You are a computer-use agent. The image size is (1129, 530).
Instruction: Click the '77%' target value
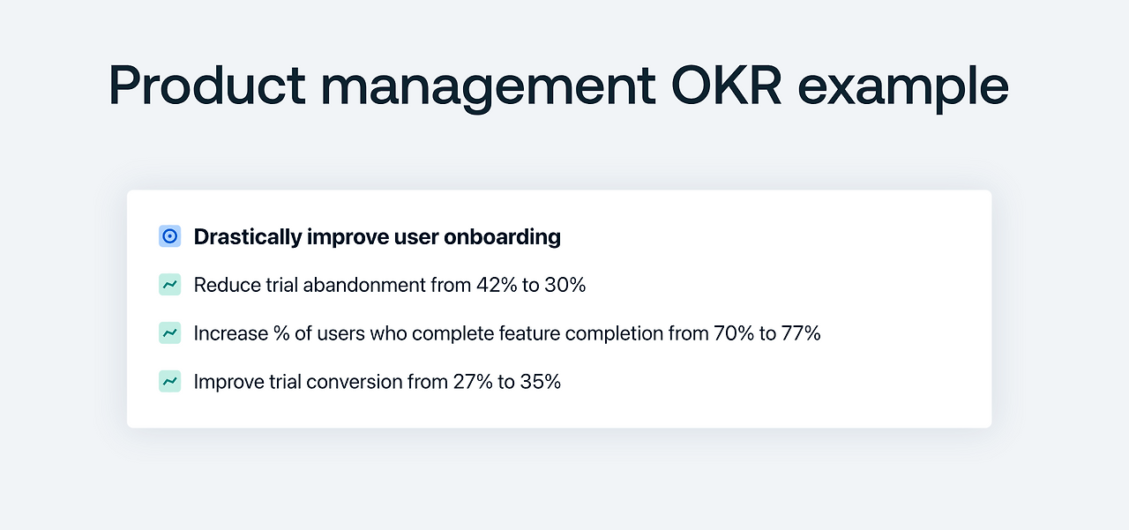click(801, 334)
